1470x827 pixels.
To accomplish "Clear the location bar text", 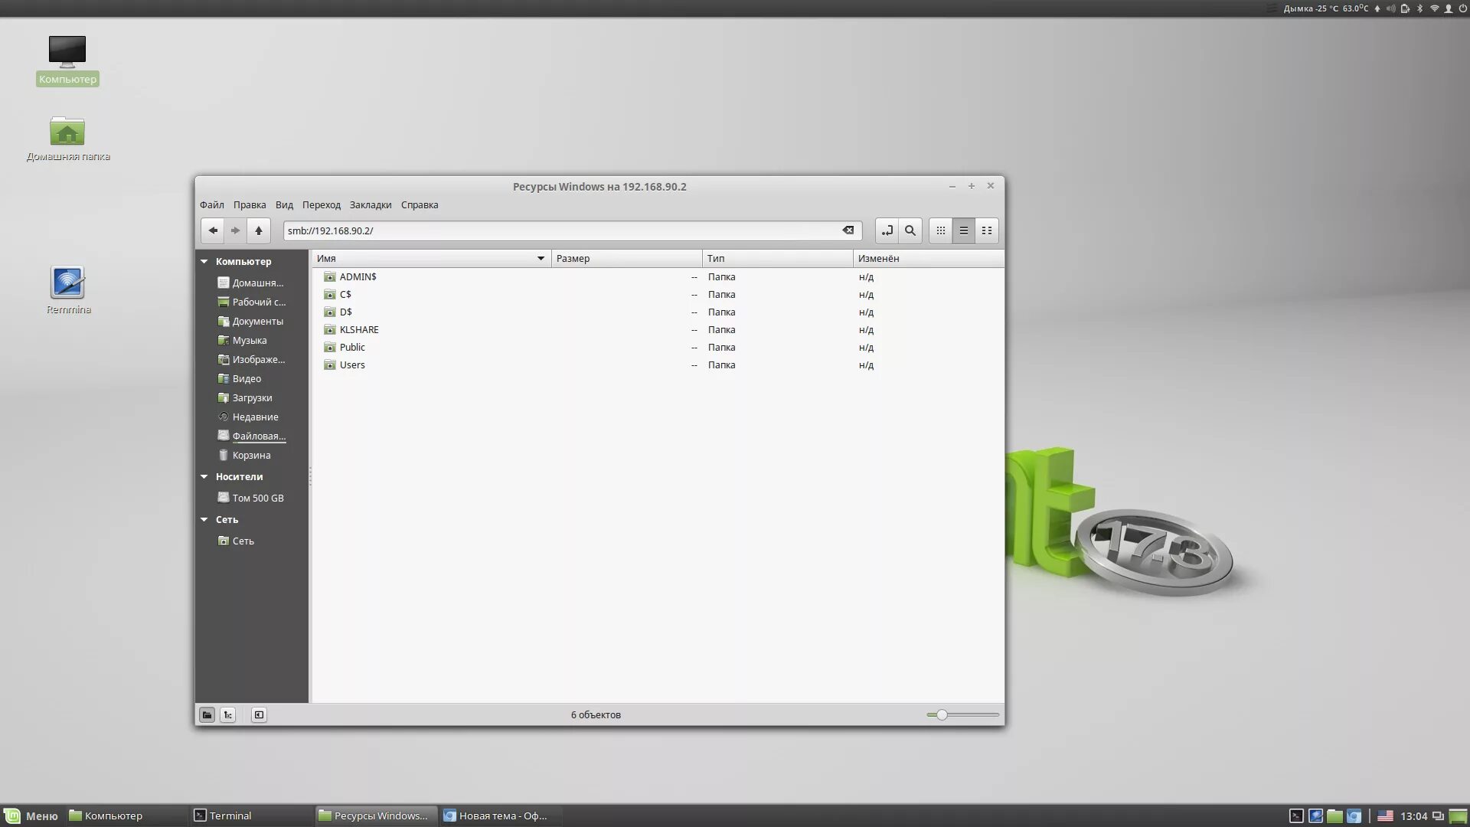I will pyautogui.click(x=848, y=230).
